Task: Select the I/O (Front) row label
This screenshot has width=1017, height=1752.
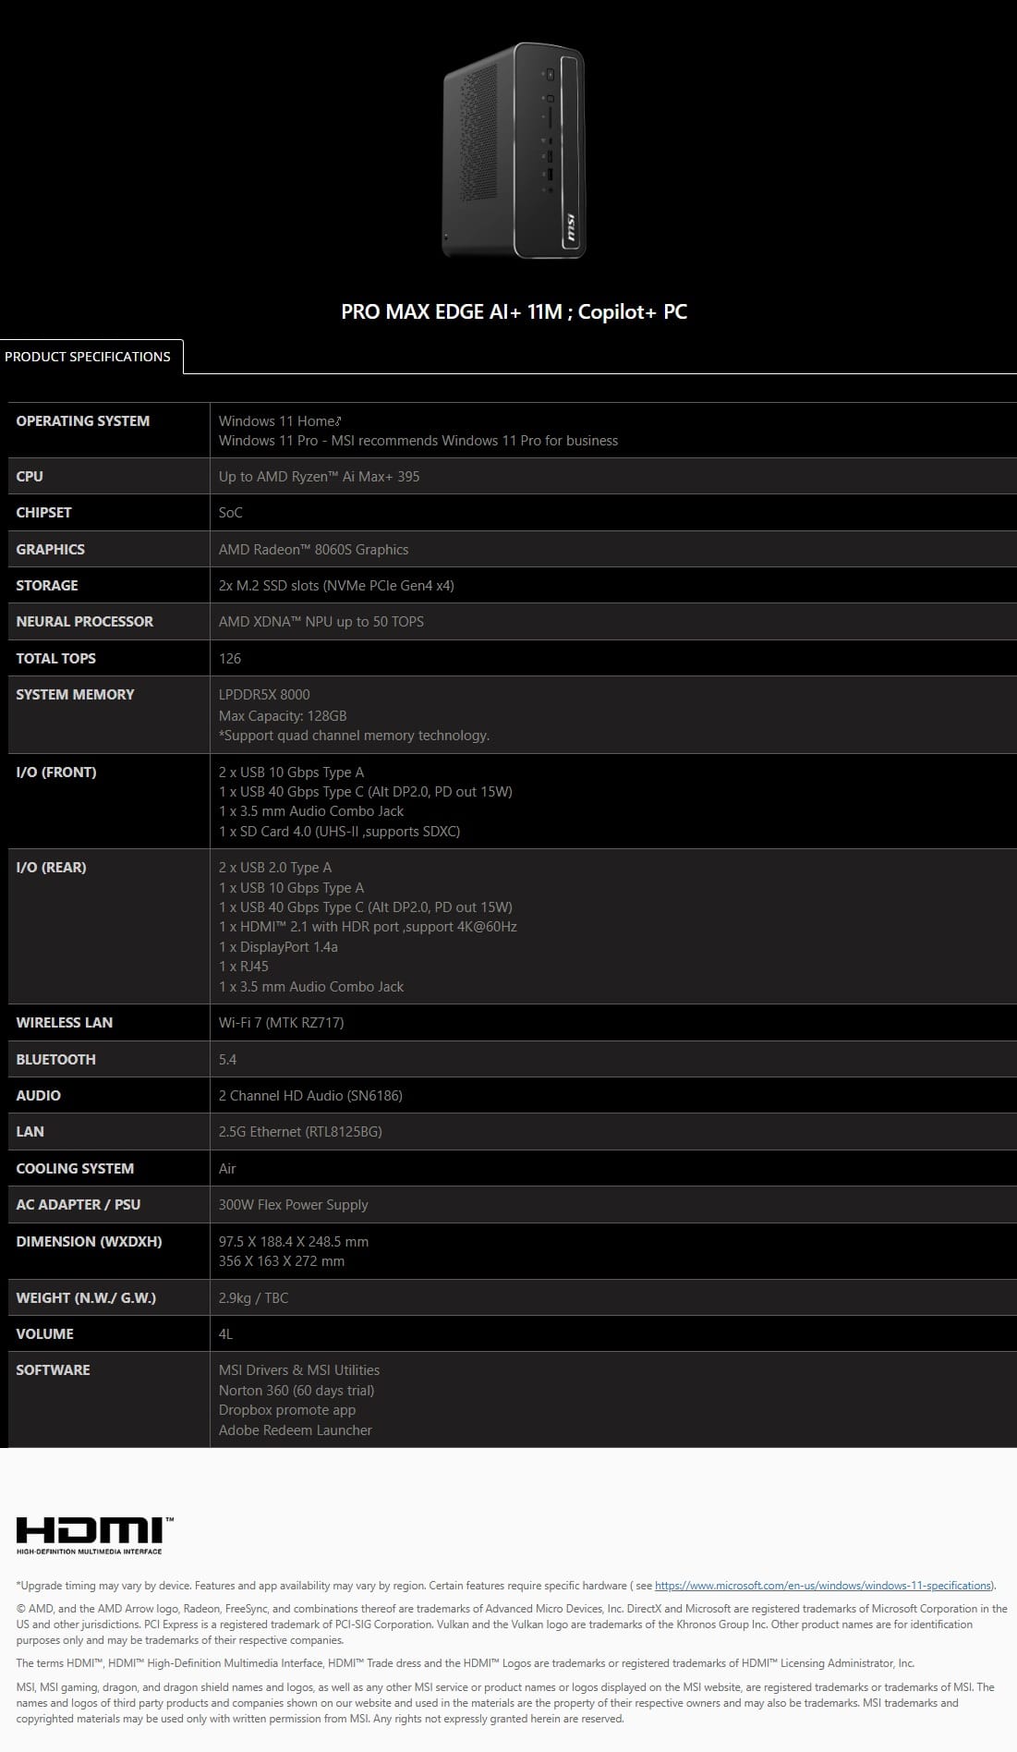Action: click(x=56, y=772)
